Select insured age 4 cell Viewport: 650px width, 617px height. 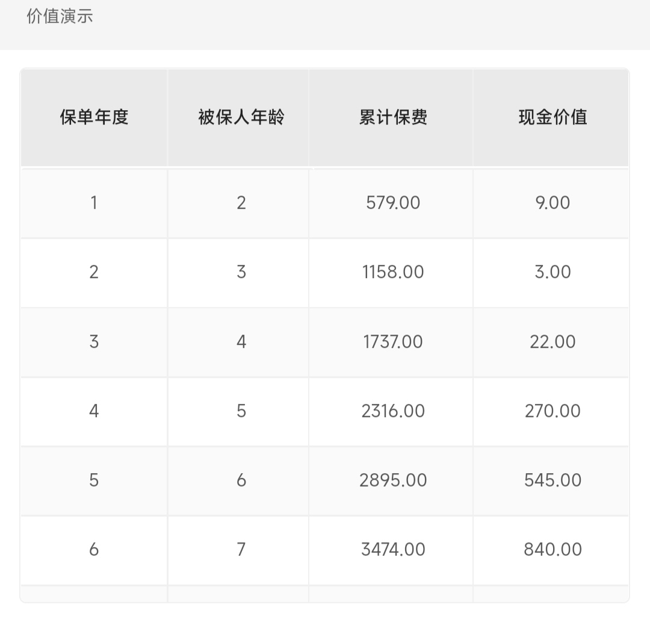click(241, 342)
